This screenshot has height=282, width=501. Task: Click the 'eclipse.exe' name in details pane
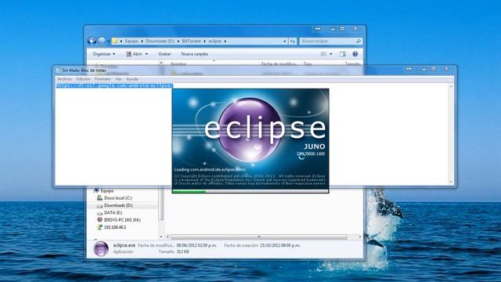(x=124, y=245)
